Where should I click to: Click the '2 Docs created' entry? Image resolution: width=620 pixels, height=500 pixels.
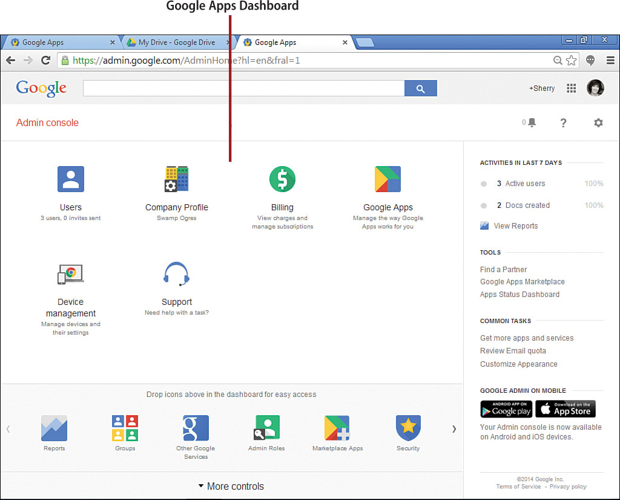(x=523, y=205)
